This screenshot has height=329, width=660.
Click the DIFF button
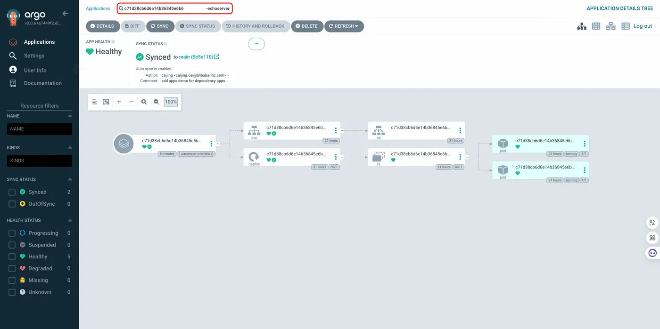click(132, 26)
